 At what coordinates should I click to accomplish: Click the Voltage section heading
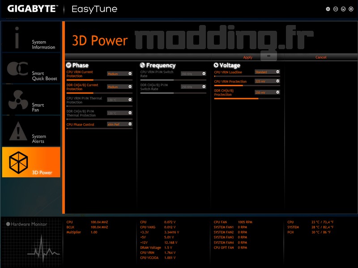point(227,65)
